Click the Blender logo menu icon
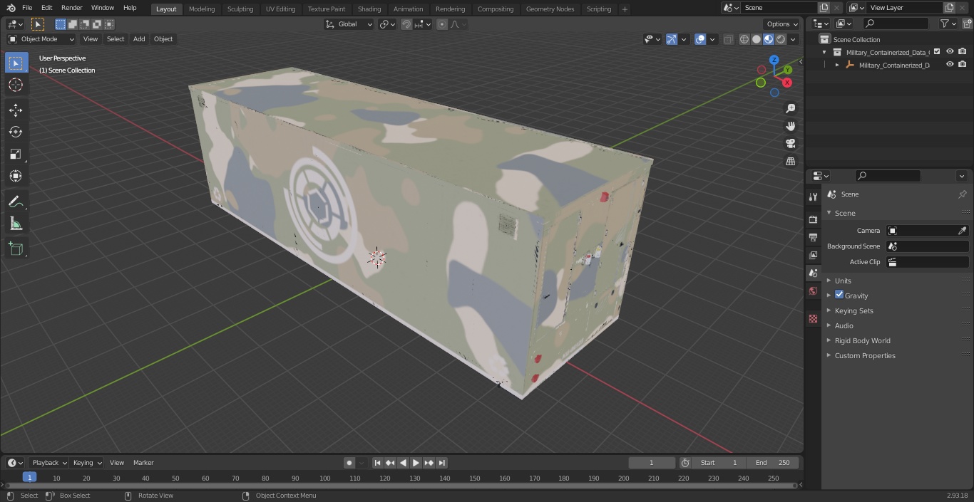This screenshot has width=974, height=502. coord(11,8)
